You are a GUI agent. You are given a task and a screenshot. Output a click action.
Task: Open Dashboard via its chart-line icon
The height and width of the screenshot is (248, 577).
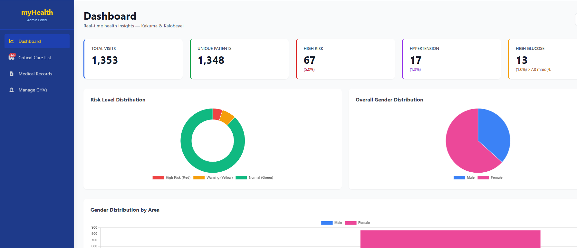coord(12,41)
